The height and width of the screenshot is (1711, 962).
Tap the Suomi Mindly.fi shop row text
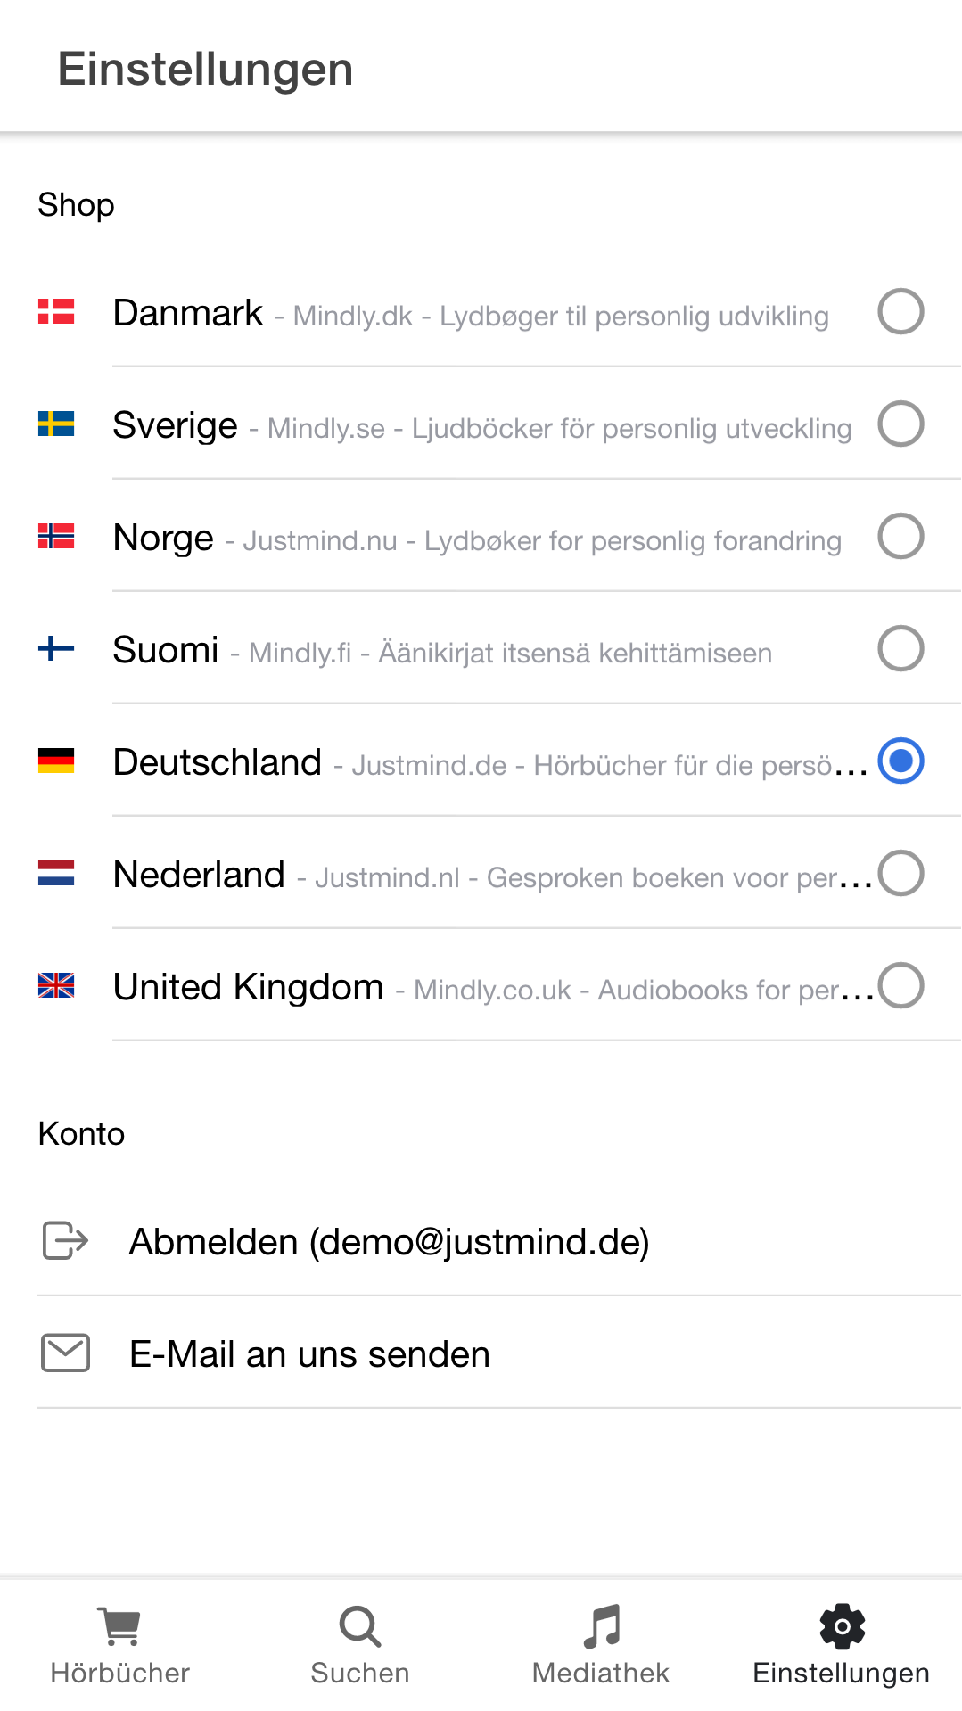tap(442, 650)
